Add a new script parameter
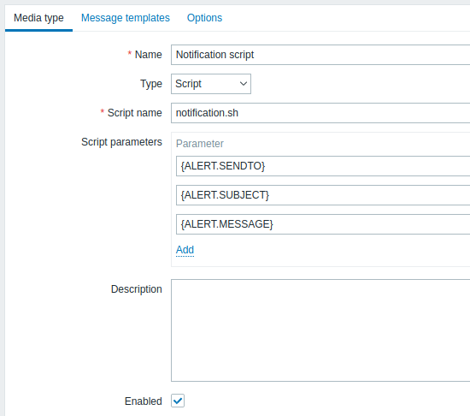 coord(185,250)
